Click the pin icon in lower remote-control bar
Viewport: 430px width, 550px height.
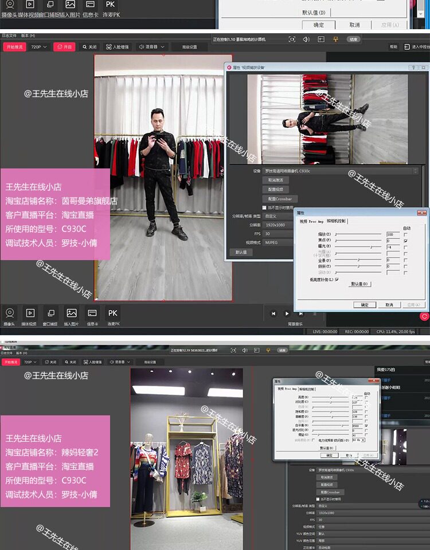tap(268, 350)
